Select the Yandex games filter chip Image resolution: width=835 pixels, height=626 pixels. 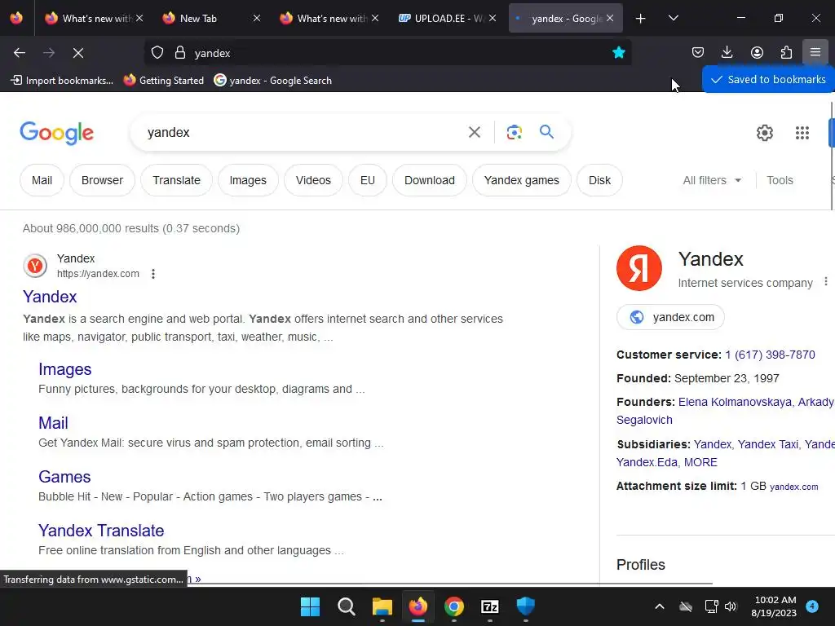(x=521, y=180)
